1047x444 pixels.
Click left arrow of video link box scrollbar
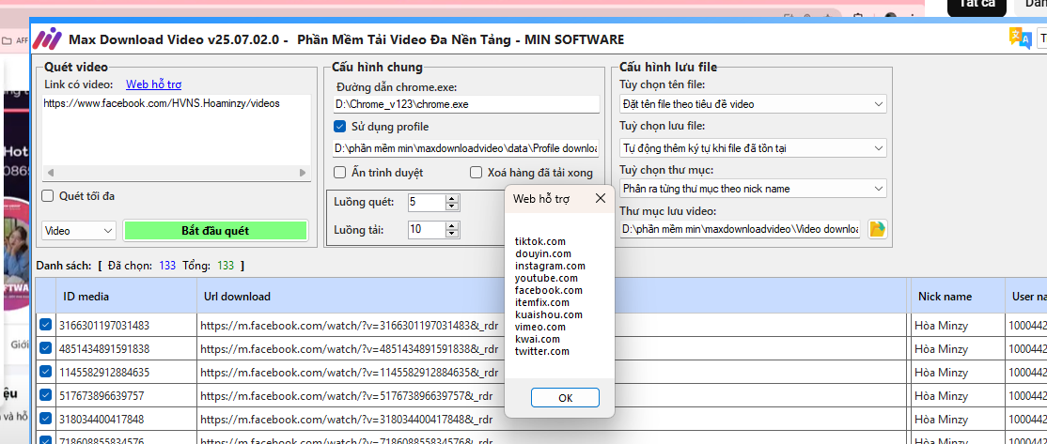tap(49, 173)
